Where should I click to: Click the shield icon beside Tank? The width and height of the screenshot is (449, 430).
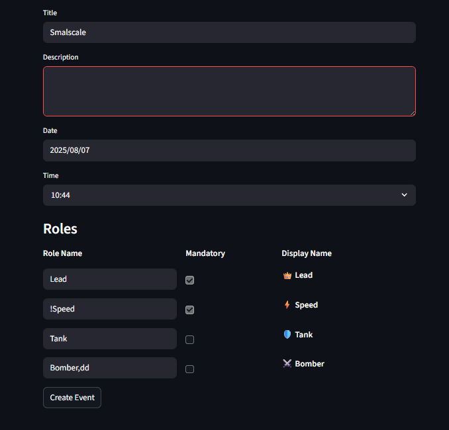287,335
